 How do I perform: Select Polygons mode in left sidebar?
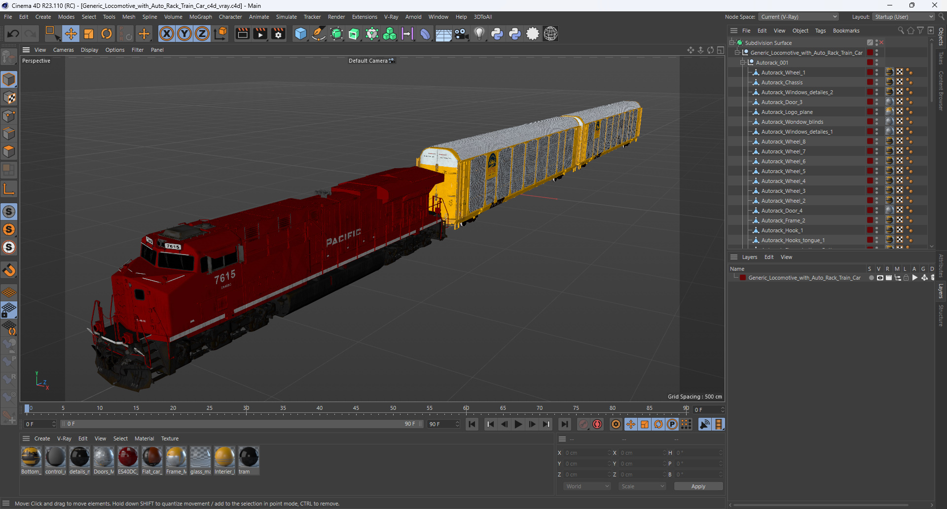pyautogui.click(x=9, y=151)
